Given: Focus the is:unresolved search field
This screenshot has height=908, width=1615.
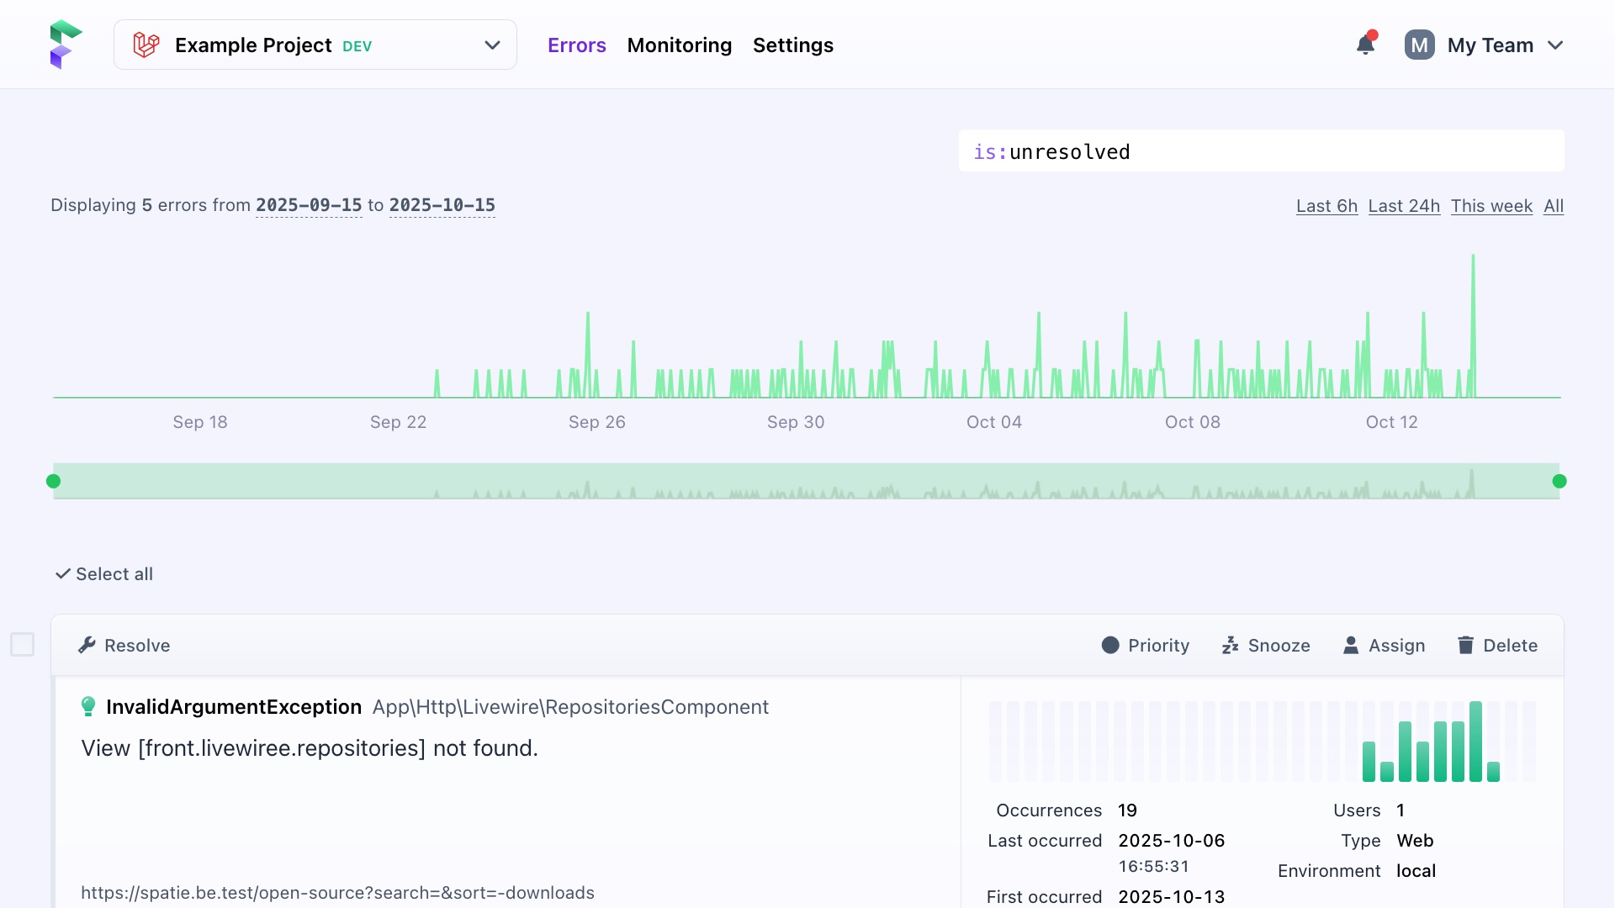Looking at the screenshot, I should point(1261,152).
